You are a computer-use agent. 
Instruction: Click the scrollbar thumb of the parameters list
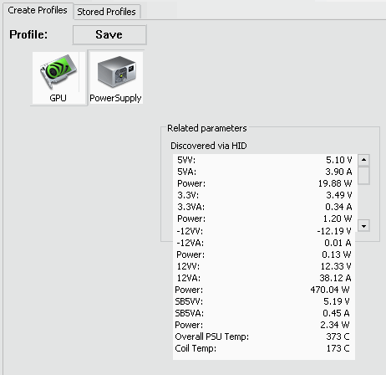click(x=363, y=176)
